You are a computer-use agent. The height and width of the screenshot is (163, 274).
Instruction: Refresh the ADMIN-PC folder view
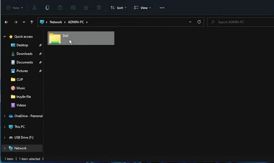[x=199, y=22]
